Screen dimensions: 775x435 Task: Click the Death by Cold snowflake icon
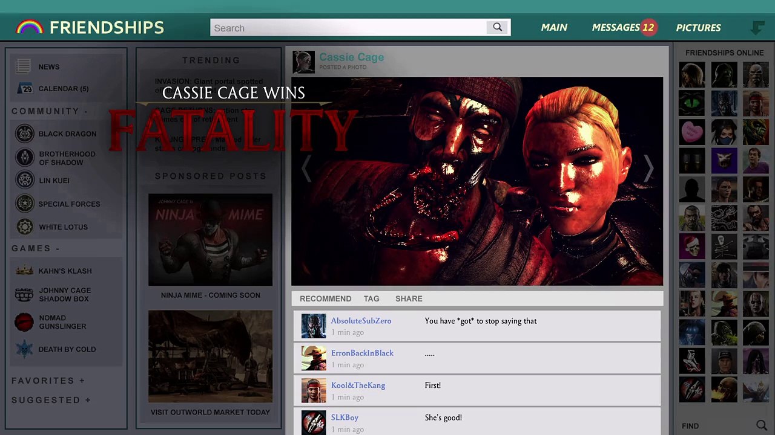[24, 349]
